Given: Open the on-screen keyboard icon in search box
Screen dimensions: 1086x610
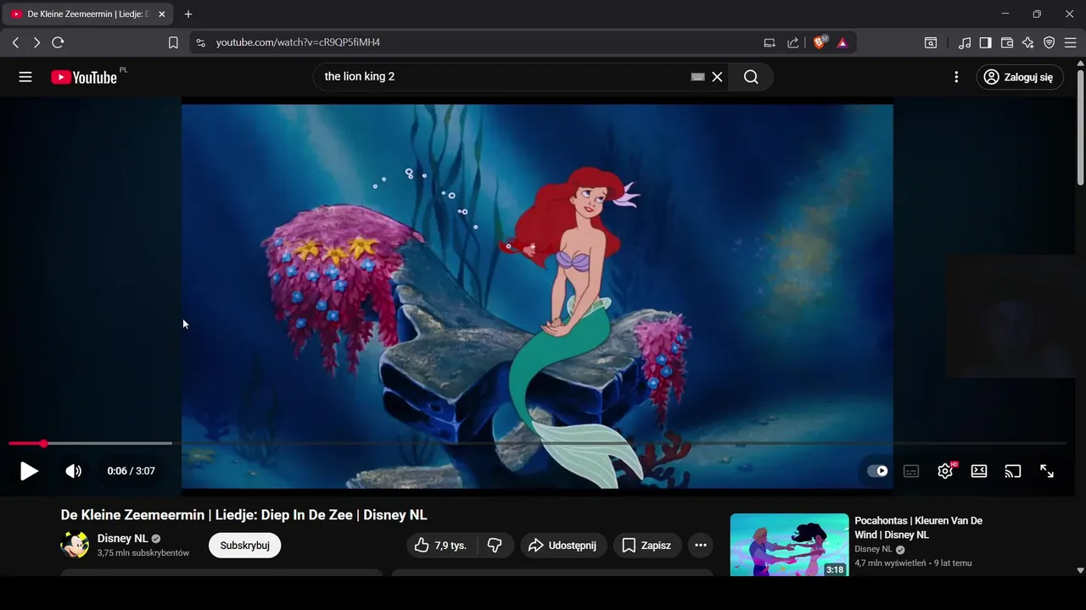Looking at the screenshot, I should click(x=698, y=77).
